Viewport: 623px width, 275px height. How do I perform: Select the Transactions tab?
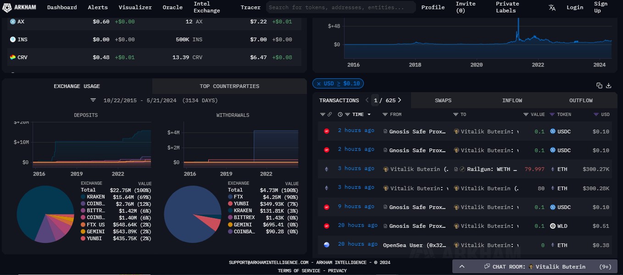[x=339, y=100]
